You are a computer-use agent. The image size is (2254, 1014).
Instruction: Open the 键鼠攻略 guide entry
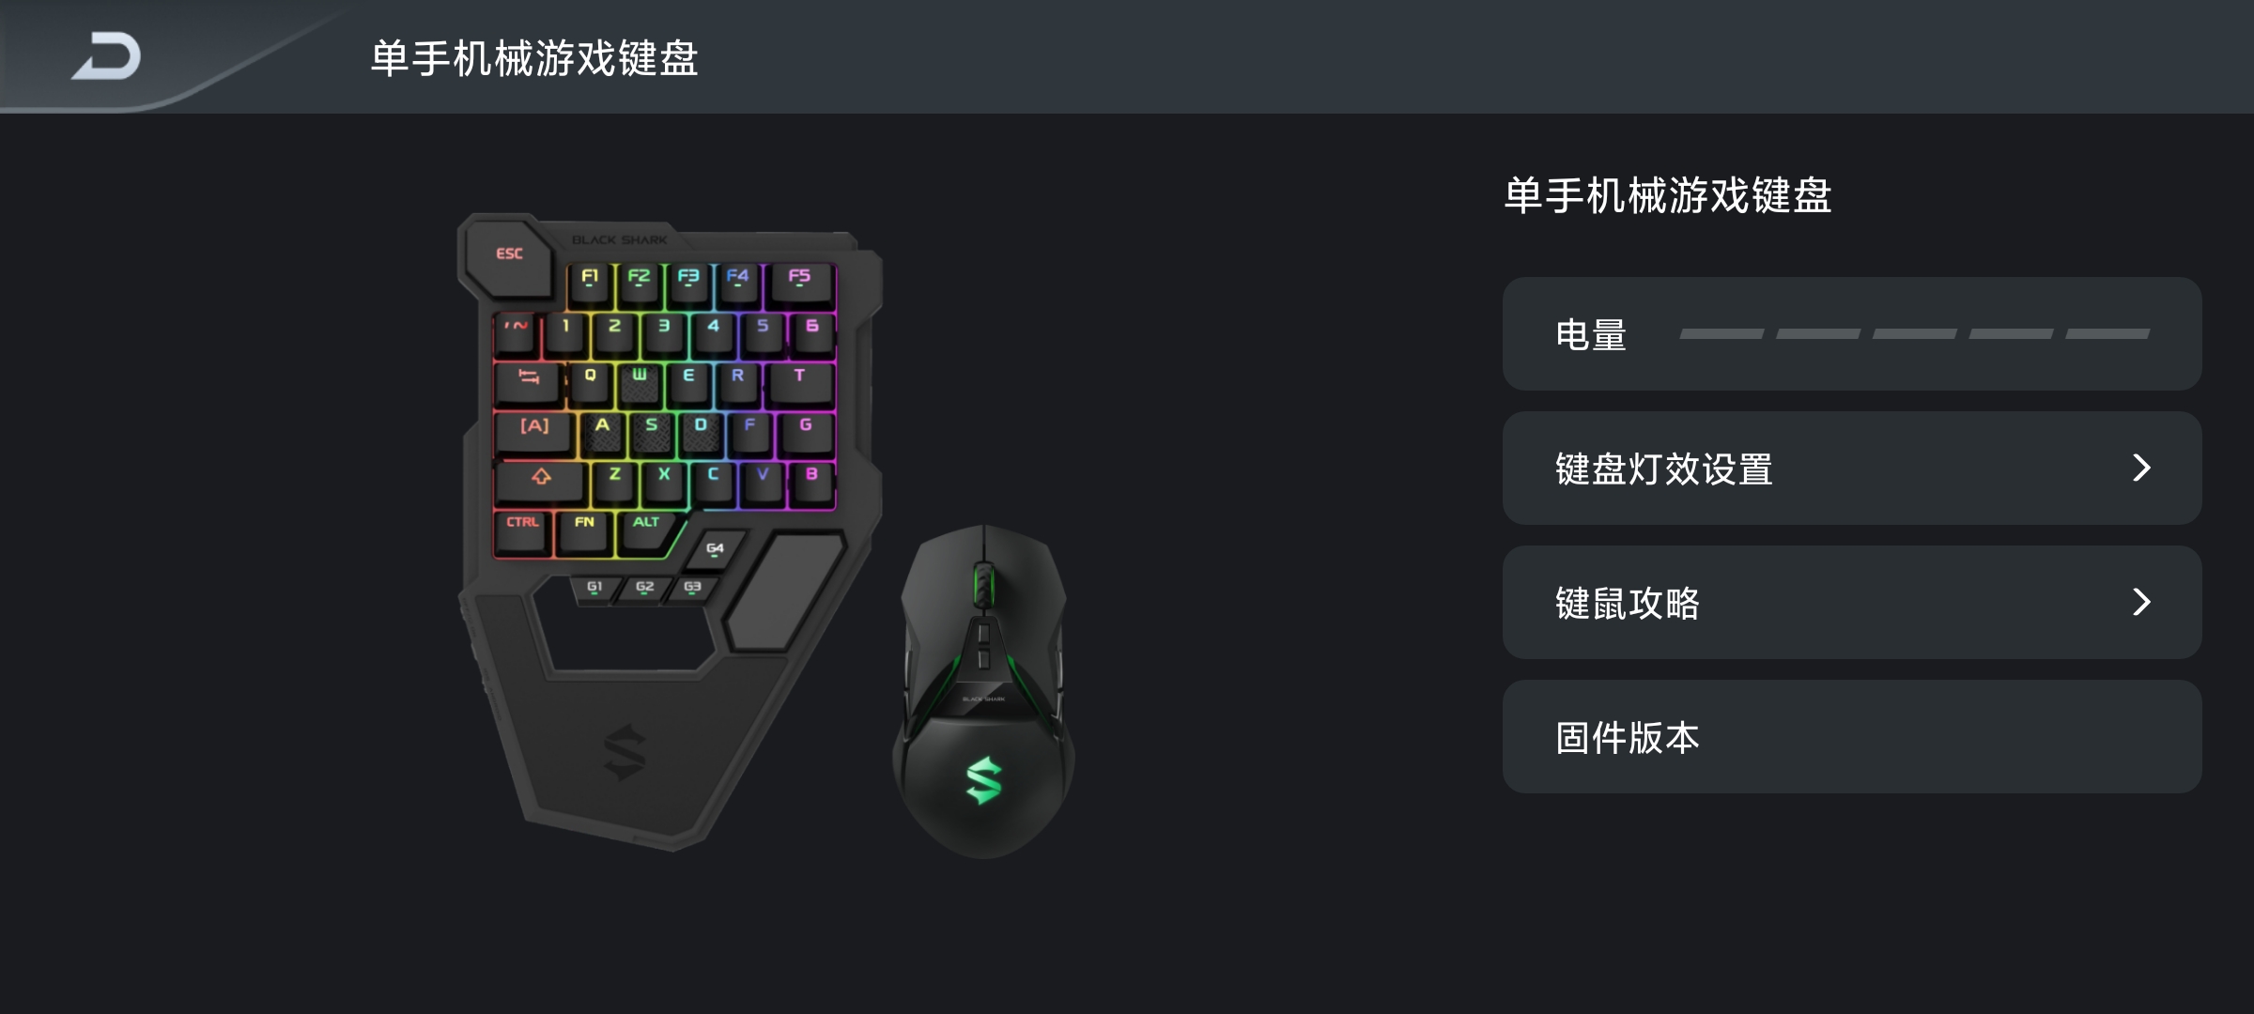tap(1851, 602)
